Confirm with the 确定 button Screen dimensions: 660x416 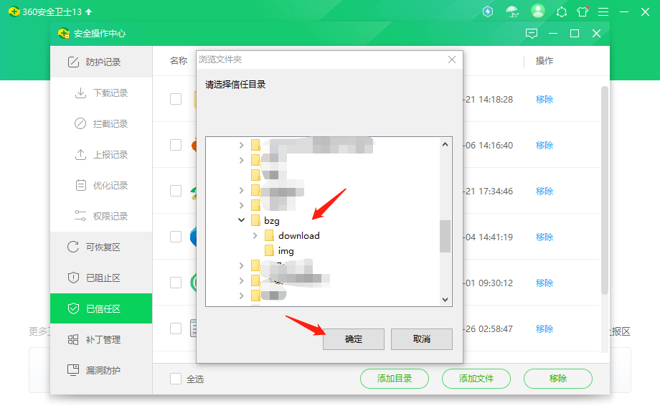[x=354, y=339]
